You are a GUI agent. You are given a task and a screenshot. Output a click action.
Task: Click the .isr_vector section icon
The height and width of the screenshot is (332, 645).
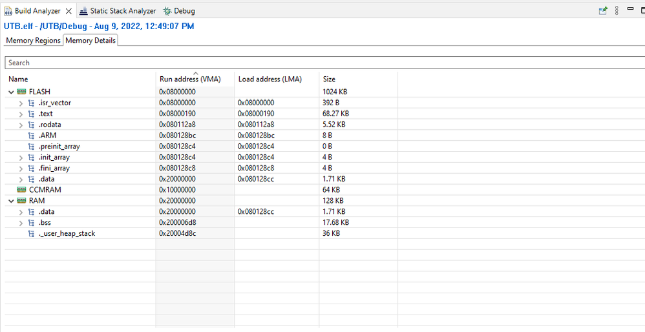coord(31,103)
